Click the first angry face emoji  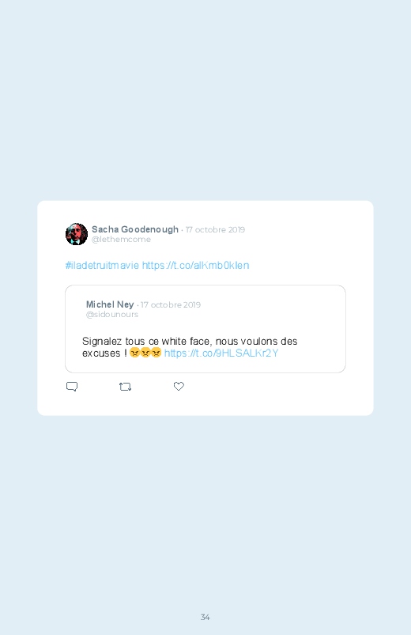(134, 353)
